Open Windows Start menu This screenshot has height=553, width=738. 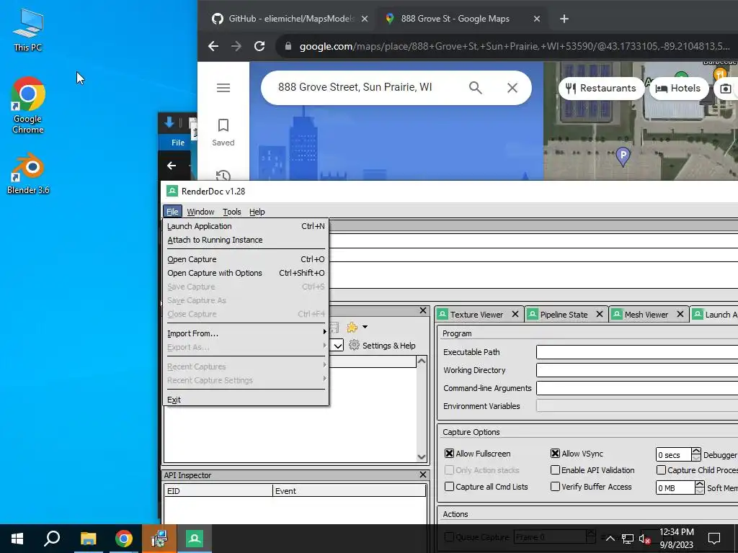[x=17, y=539]
